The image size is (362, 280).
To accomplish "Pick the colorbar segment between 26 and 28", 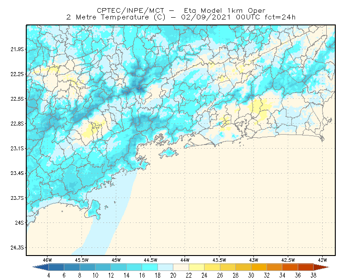I will click(x=228, y=267).
